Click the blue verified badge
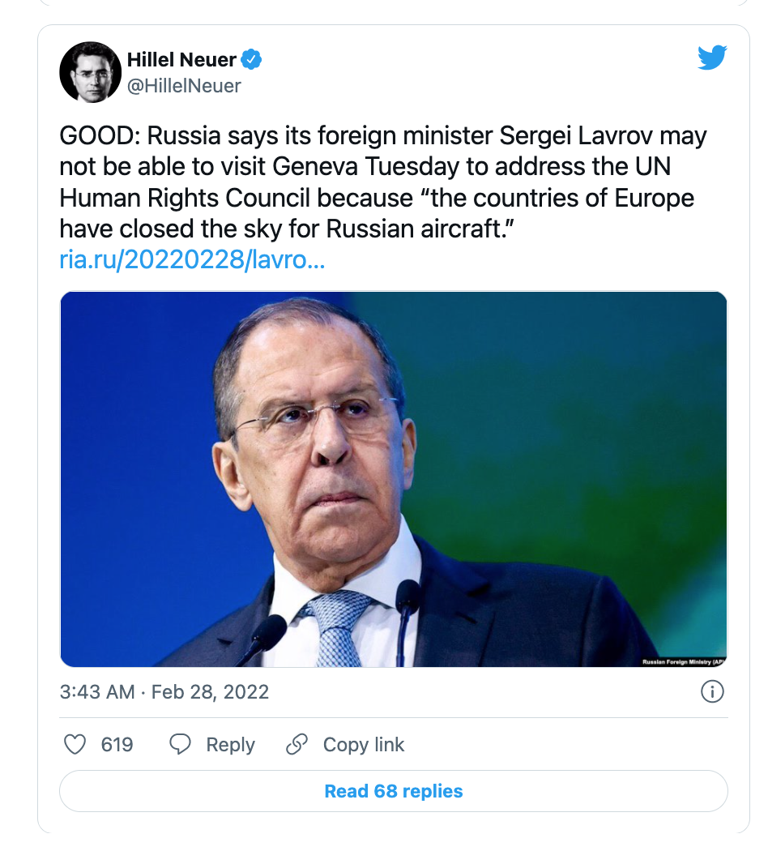The width and height of the screenshot is (768, 851). (x=251, y=59)
